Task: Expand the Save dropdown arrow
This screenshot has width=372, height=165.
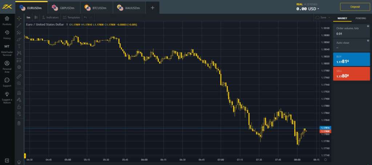Action: click(x=329, y=17)
